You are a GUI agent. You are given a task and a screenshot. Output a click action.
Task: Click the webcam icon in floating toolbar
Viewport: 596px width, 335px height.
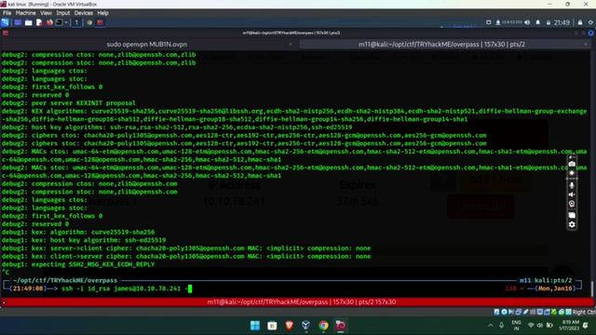point(572,204)
